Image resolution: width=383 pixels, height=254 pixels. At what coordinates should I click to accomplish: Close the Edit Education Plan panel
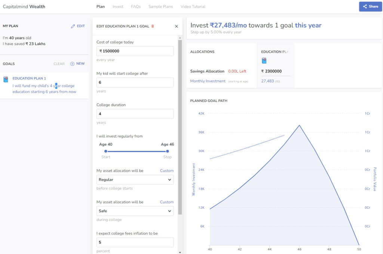177,26
